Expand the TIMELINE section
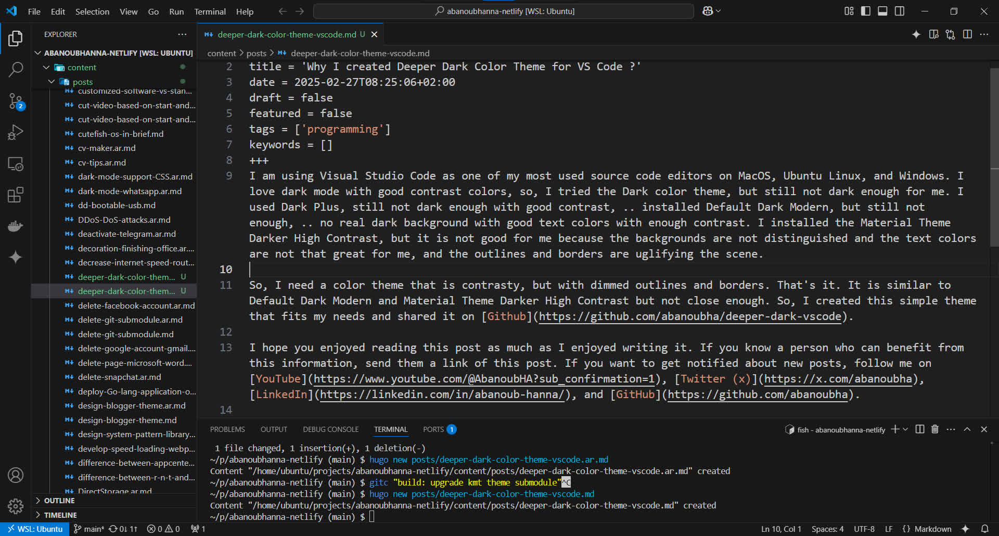 [x=60, y=515]
